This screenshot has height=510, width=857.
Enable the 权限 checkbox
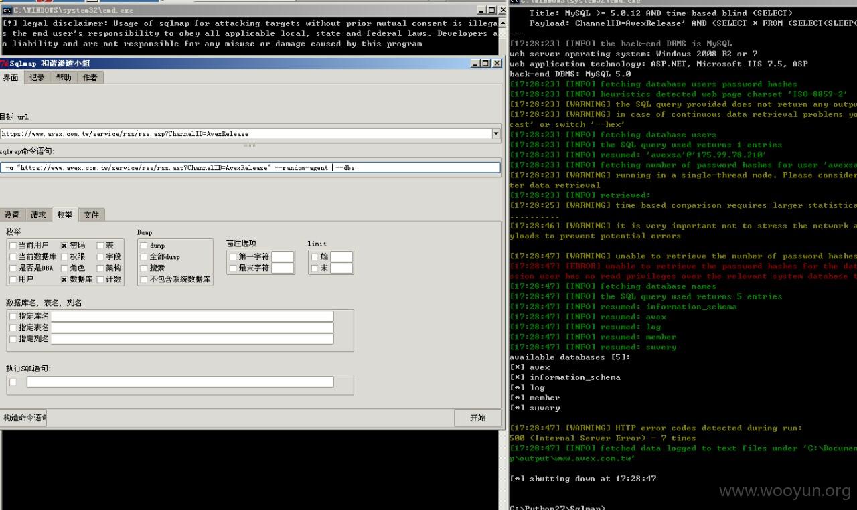64,257
